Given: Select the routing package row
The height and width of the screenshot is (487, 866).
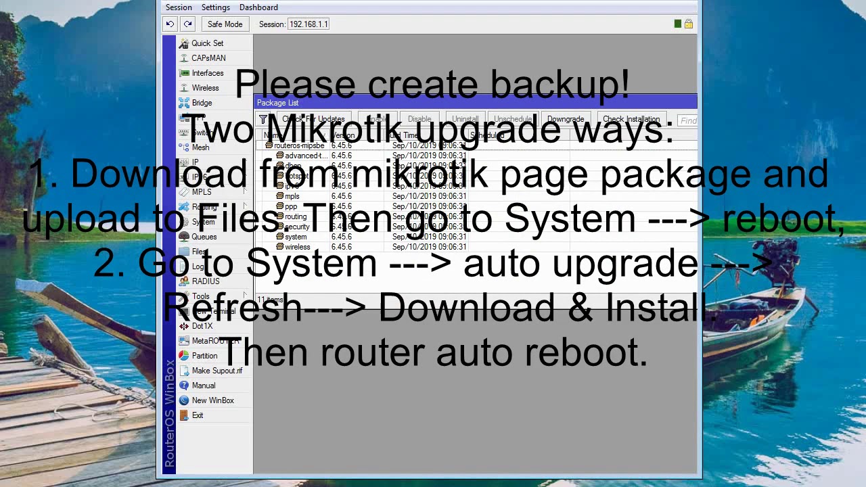Looking at the screenshot, I should [476, 216].
